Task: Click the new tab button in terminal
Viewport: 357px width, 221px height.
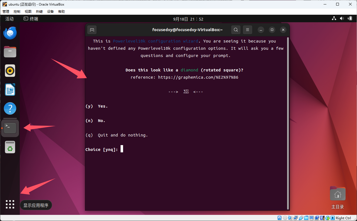Action: (92, 30)
